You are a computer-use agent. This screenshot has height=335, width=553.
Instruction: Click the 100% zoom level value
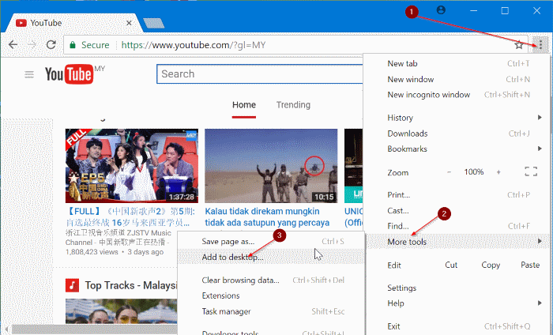474,172
